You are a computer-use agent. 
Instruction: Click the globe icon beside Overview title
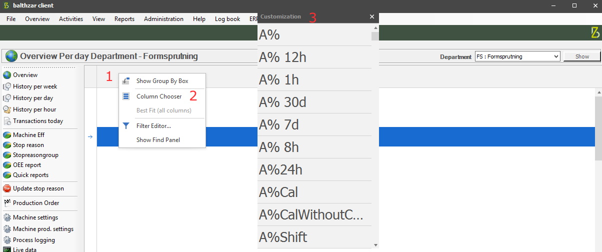click(x=11, y=56)
